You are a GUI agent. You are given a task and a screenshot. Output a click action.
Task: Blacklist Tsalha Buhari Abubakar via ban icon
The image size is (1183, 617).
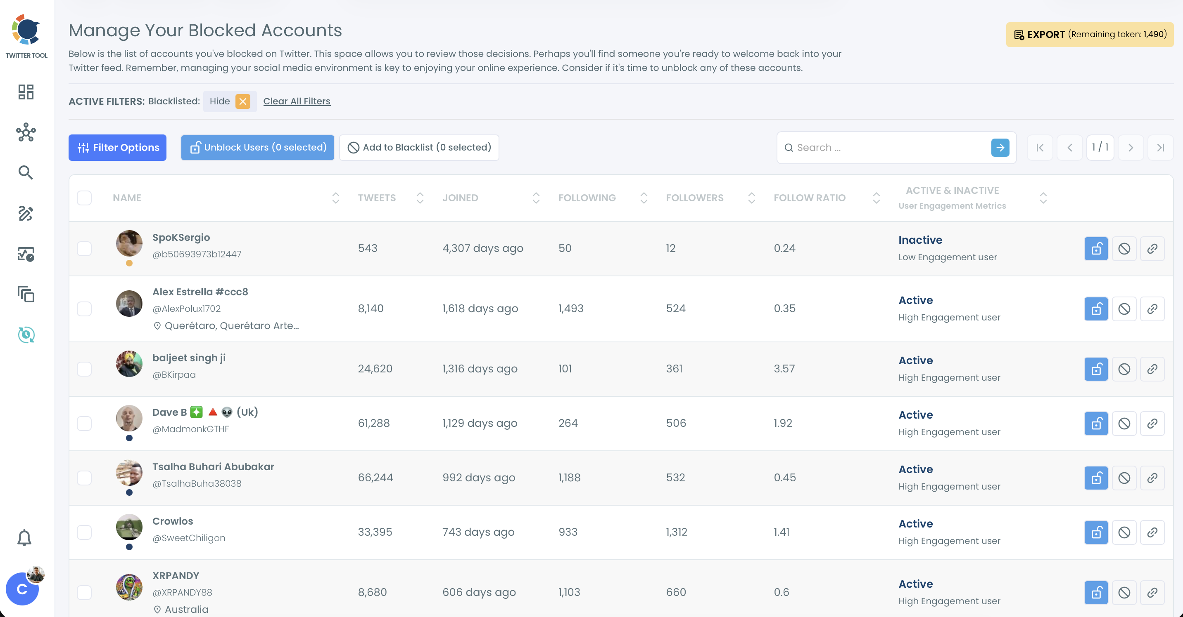click(1124, 478)
